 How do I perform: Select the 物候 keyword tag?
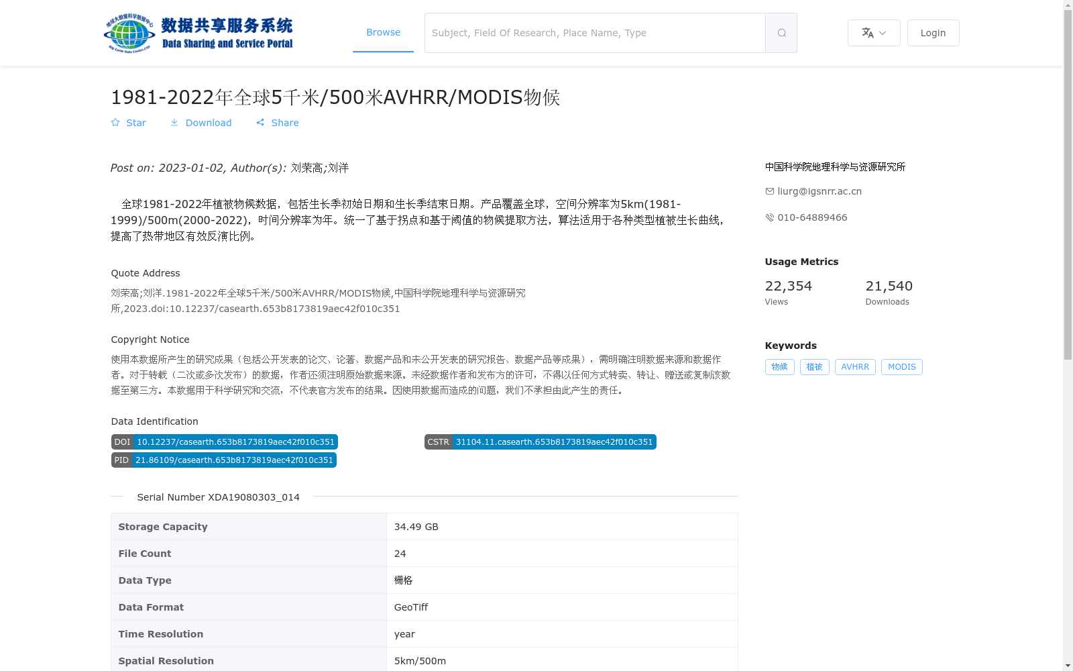tap(779, 367)
